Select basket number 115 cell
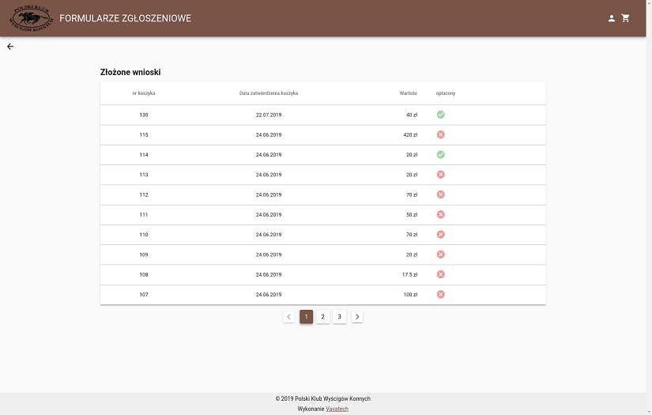 pyautogui.click(x=144, y=134)
